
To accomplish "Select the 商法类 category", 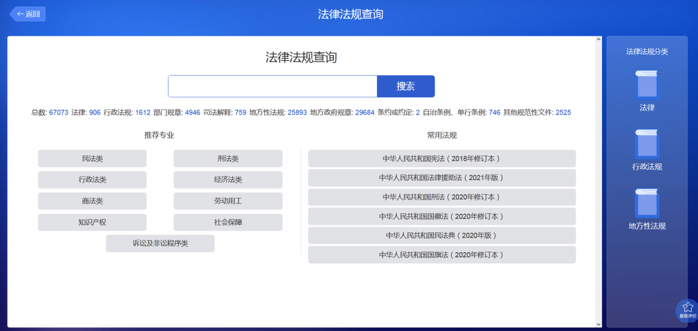I will [92, 201].
